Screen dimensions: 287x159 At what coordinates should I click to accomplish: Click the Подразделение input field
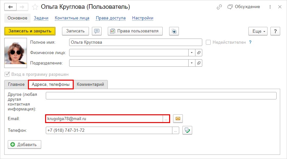129,63
